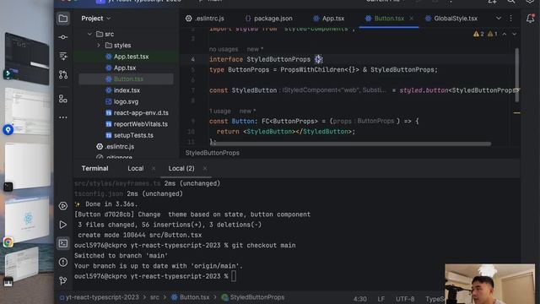Open the Bookmarks/components tool icon in sidebar
This screenshot has width=540, height=304.
(63, 99)
